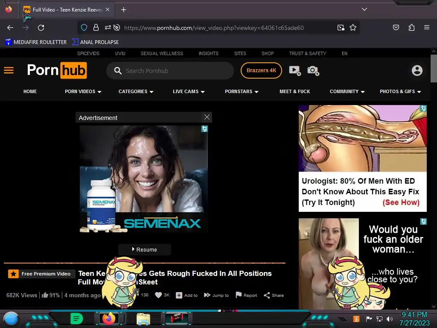Expand the Pornstars dropdown

pos(242,91)
